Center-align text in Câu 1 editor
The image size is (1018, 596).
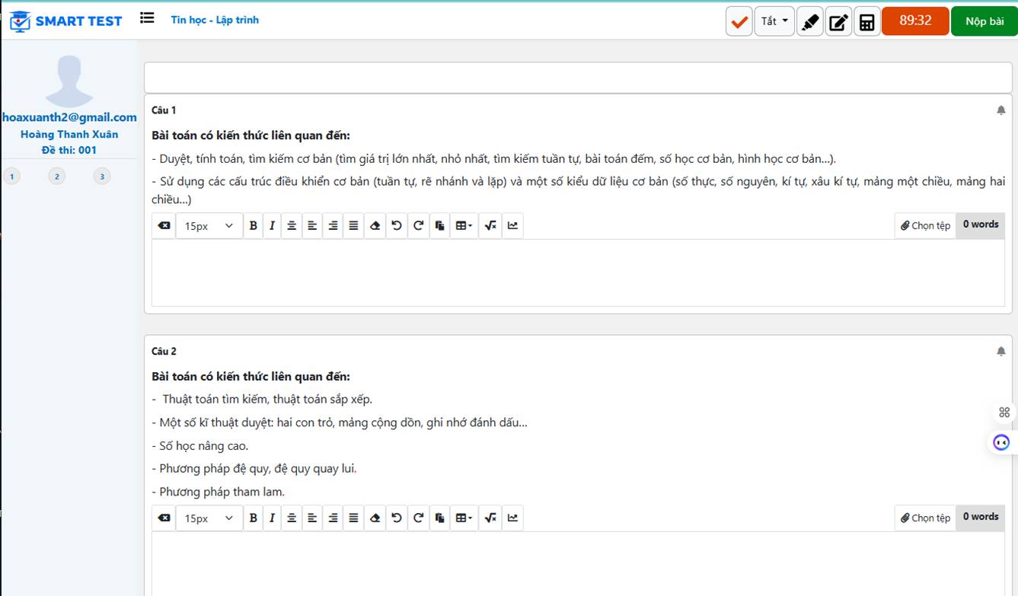[292, 225]
